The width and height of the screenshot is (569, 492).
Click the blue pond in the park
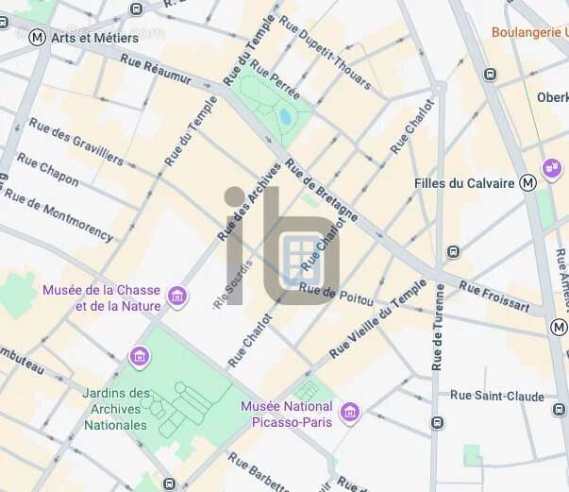point(285,116)
